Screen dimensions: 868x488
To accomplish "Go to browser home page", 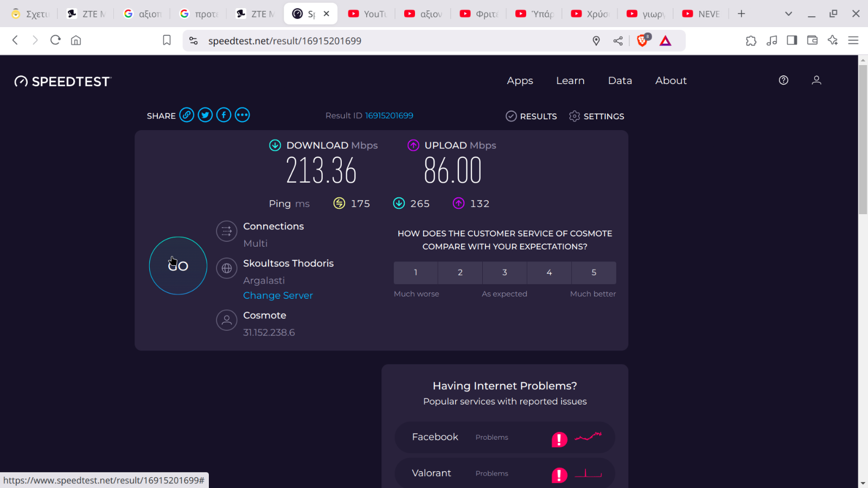I will coord(76,40).
